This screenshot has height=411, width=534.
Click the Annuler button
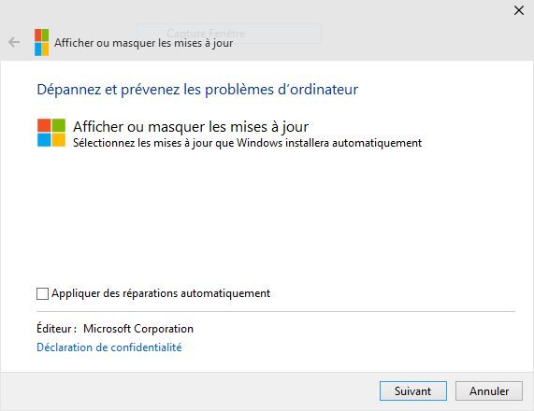point(489,391)
